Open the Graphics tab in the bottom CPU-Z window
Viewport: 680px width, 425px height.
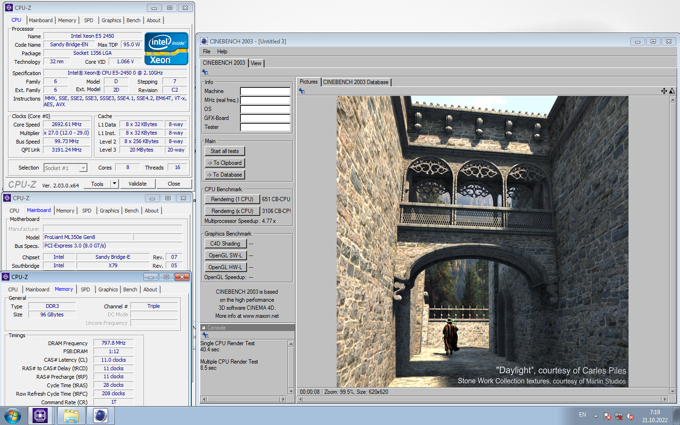click(x=108, y=289)
